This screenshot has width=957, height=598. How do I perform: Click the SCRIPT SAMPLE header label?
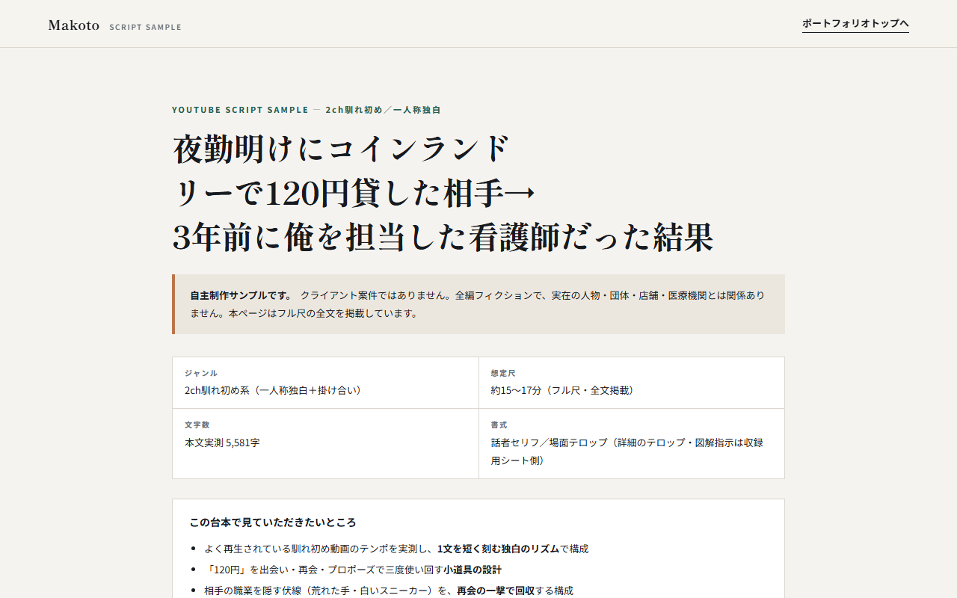[x=146, y=27]
